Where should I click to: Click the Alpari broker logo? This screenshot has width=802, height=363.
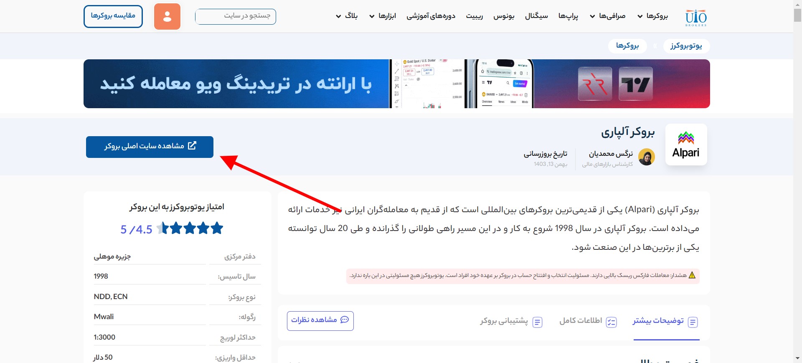click(686, 145)
